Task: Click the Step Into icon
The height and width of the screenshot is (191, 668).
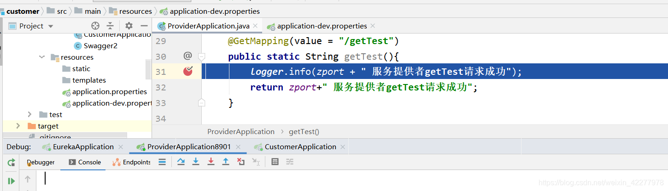Action: (196, 162)
